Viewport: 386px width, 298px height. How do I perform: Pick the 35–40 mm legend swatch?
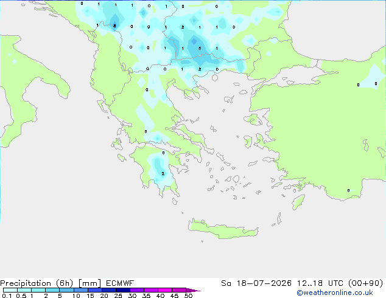point(151,290)
